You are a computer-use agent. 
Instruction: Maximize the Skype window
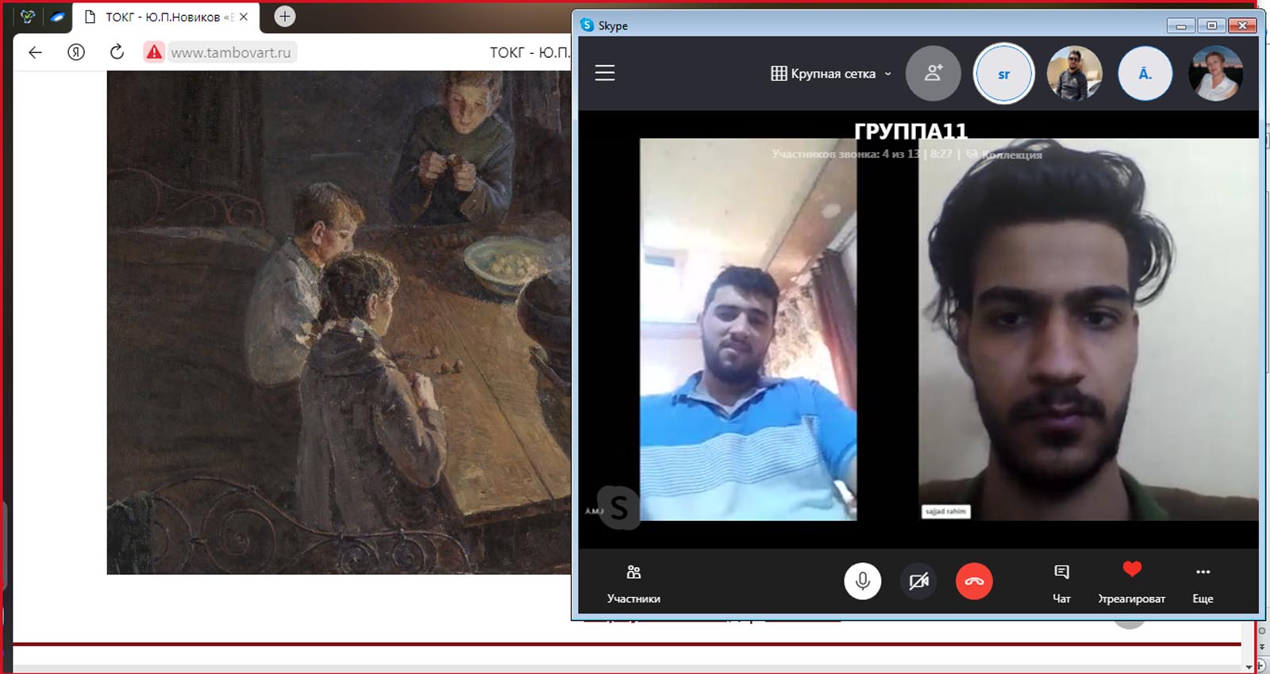pos(1211,25)
